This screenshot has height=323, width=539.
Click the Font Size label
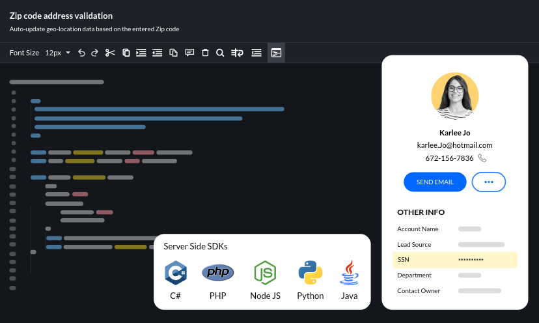point(24,53)
